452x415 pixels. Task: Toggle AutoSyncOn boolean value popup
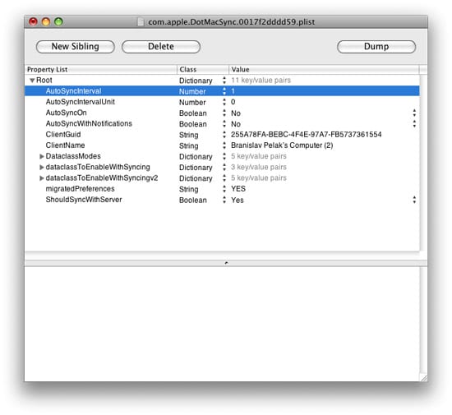pyautogui.click(x=414, y=113)
